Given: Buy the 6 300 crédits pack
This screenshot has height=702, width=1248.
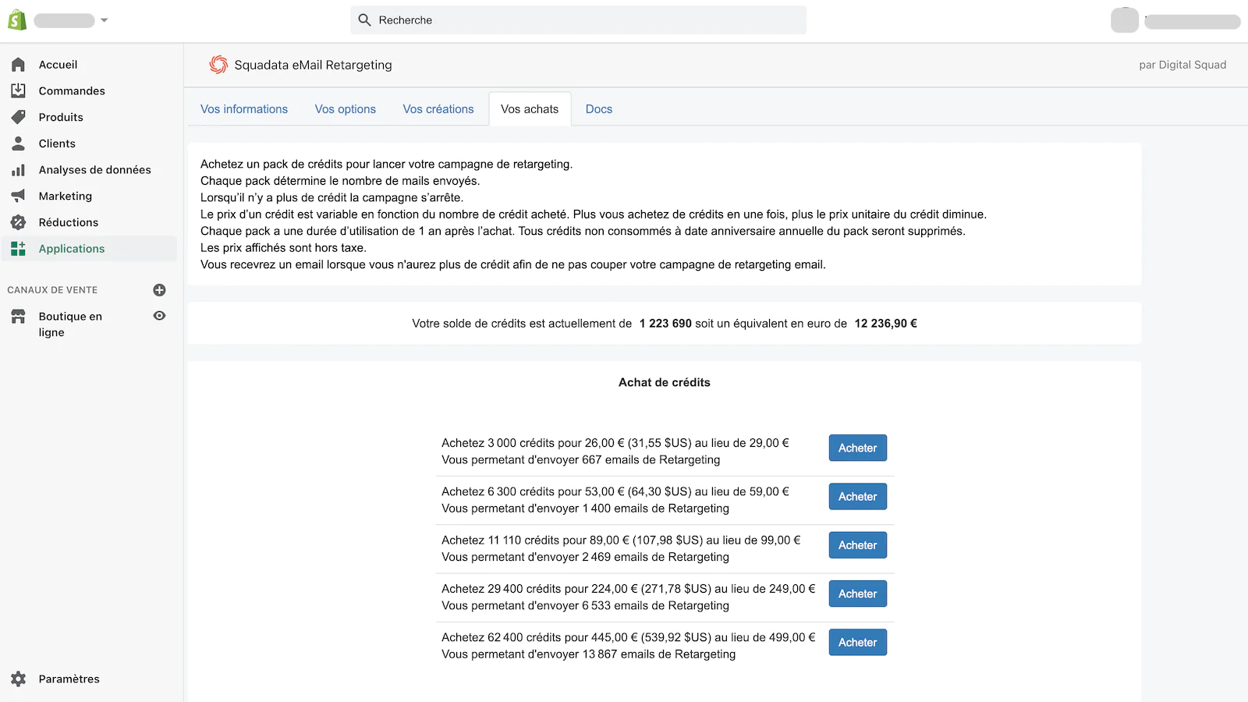Looking at the screenshot, I should (x=857, y=497).
